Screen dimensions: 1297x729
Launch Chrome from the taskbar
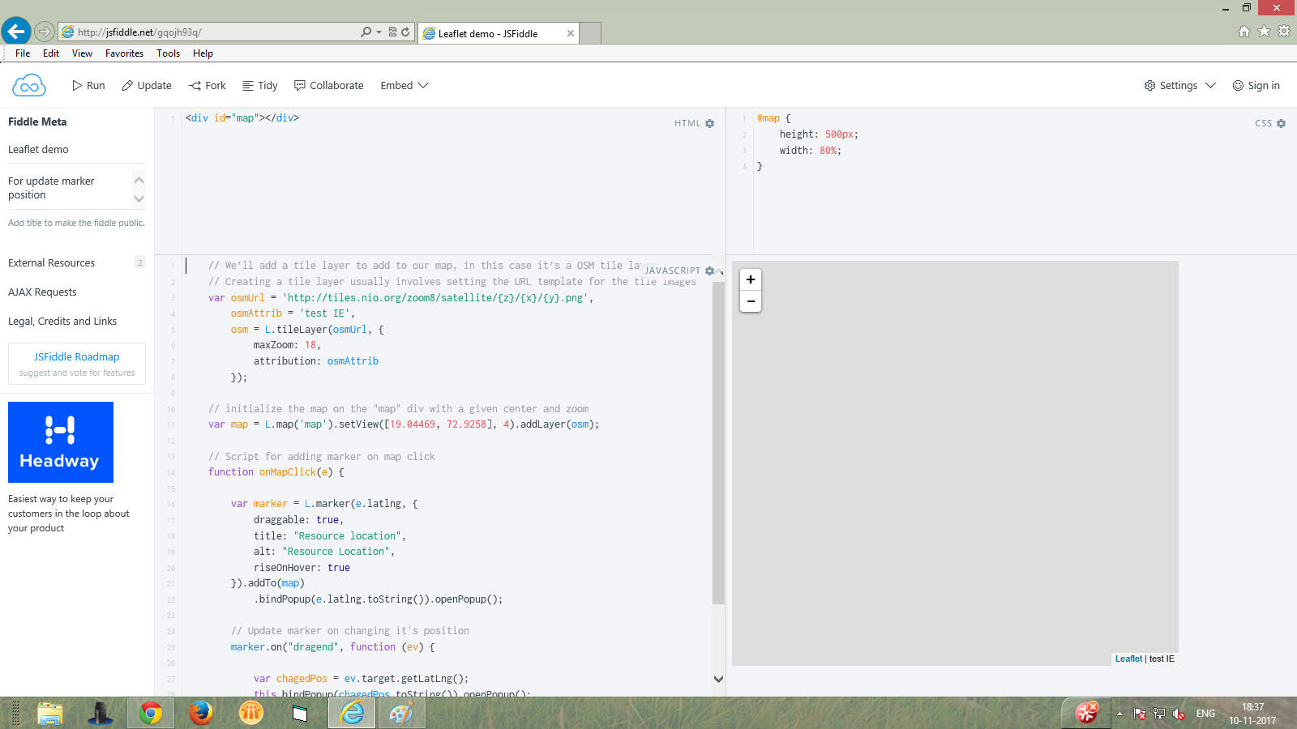(151, 714)
